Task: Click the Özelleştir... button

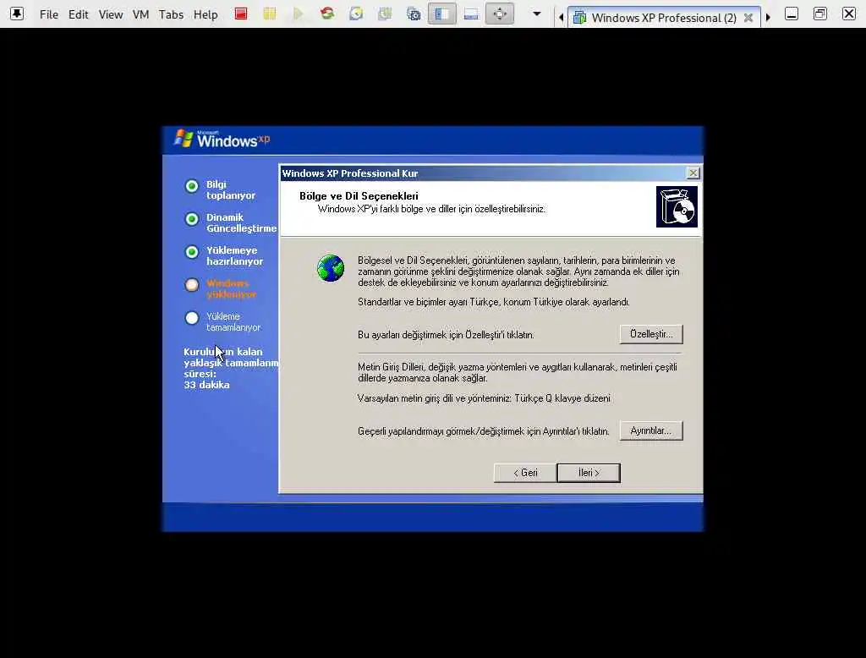Action: point(651,334)
